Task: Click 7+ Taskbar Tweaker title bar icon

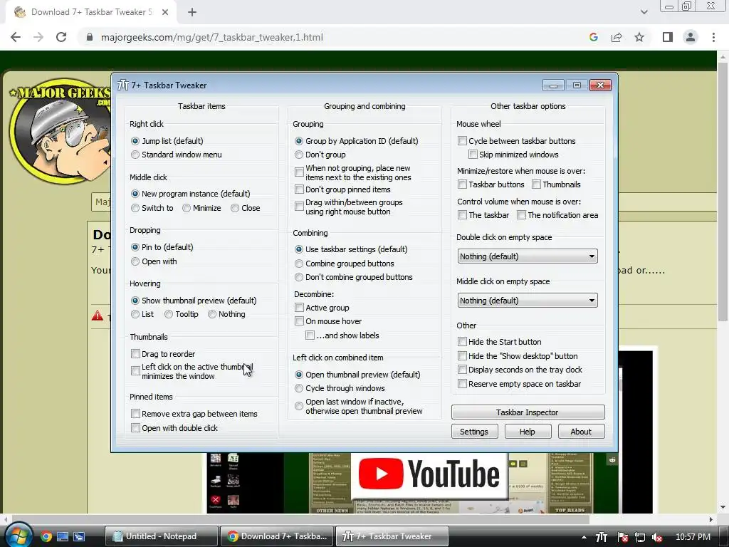Action: point(122,85)
